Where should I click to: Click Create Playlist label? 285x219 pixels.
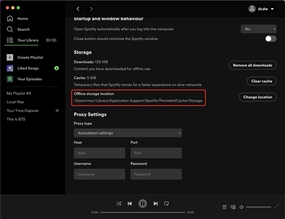tap(30, 57)
